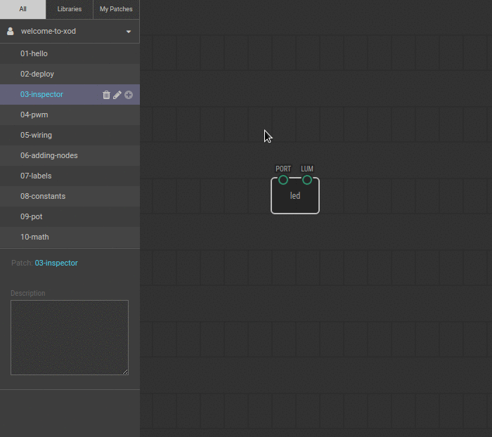Select the 04-pwm patch

pyautogui.click(x=34, y=115)
